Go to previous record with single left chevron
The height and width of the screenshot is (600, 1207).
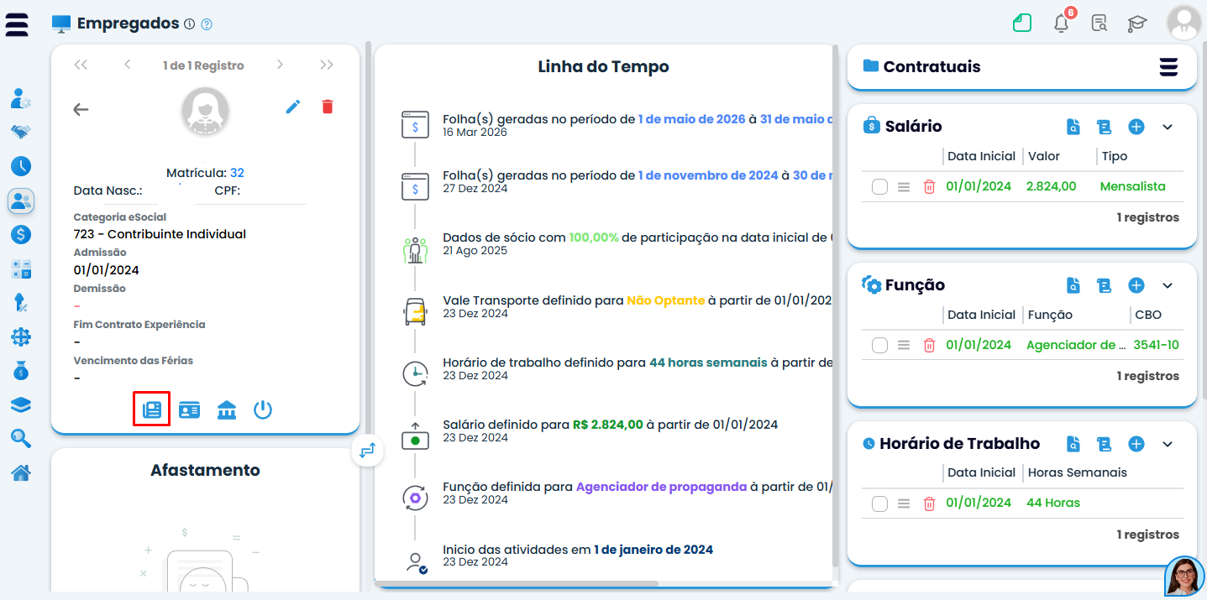[127, 65]
